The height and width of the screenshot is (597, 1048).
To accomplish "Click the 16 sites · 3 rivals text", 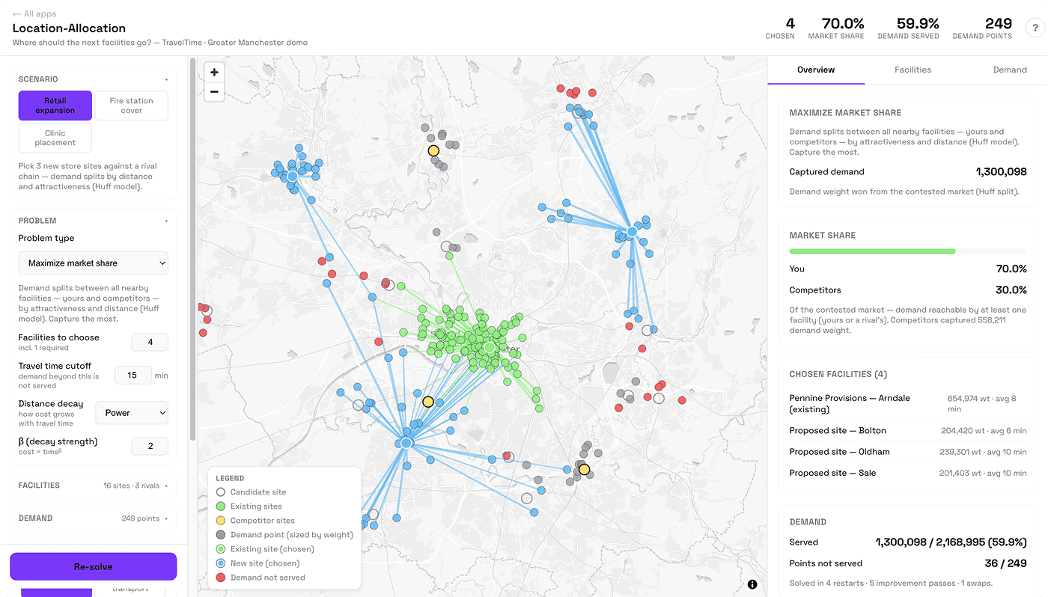I will pos(132,486).
